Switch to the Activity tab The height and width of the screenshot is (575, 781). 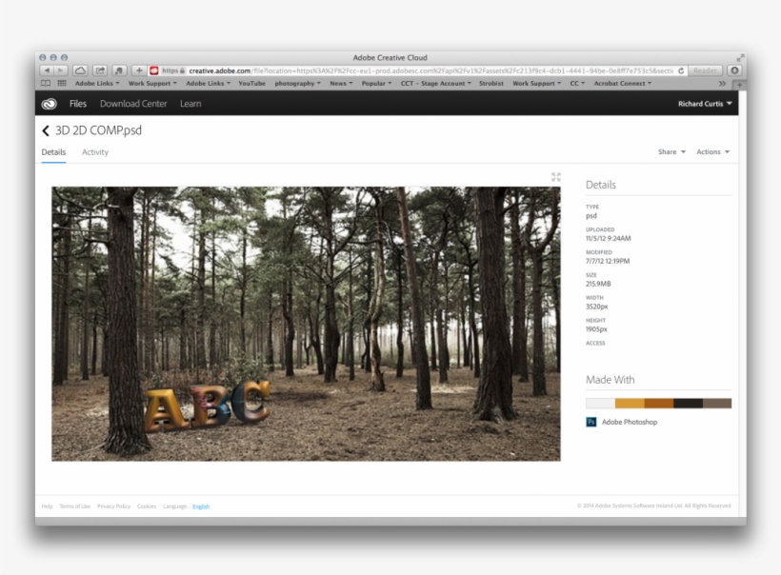click(95, 152)
